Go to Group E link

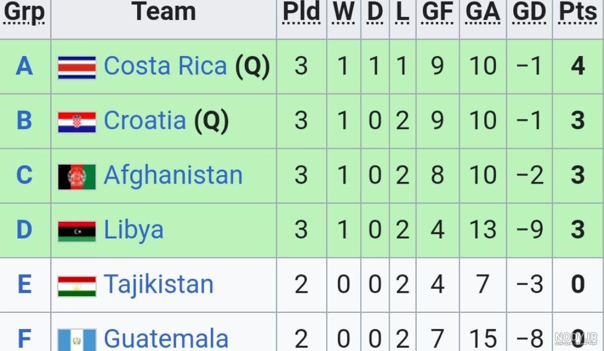coord(24,284)
